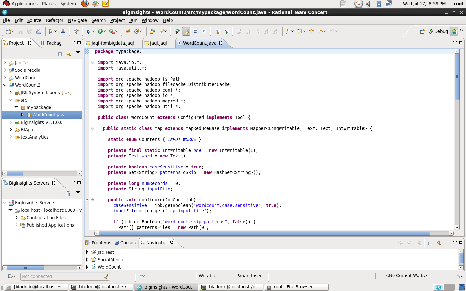Viewport: 466px width, 291px height.
Task: Toggle Show Whitespace Characters pilcrow button
Action: pos(204,31)
